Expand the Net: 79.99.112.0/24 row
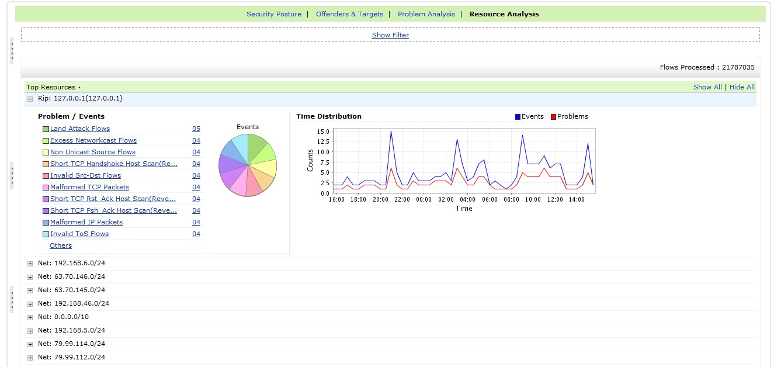Image resolution: width=774 pixels, height=367 pixels. (x=30, y=358)
